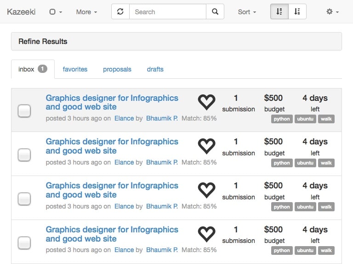The width and height of the screenshot is (353, 264).
Task: Switch to the favorites tab
Action: click(75, 69)
